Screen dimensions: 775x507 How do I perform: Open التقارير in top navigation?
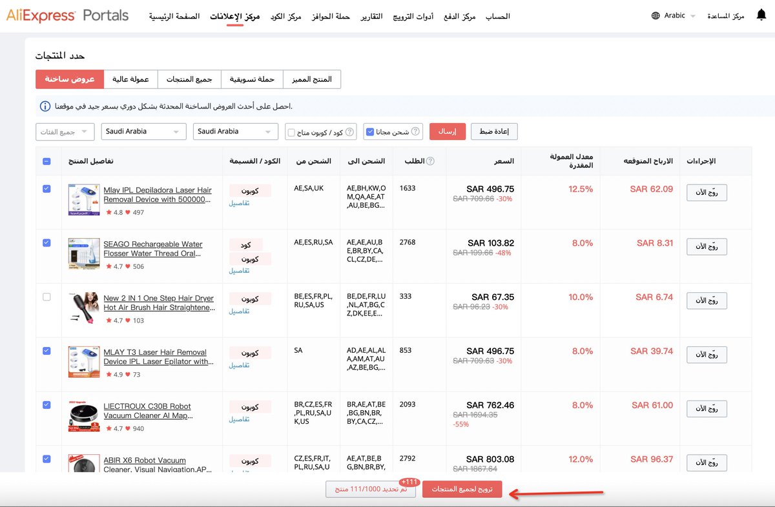click(371, 16)
